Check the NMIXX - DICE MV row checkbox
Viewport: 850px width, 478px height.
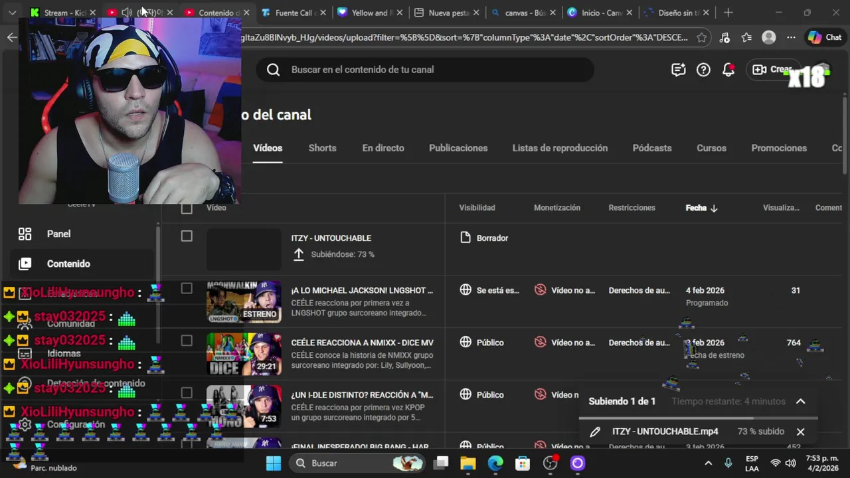[187, 341]
